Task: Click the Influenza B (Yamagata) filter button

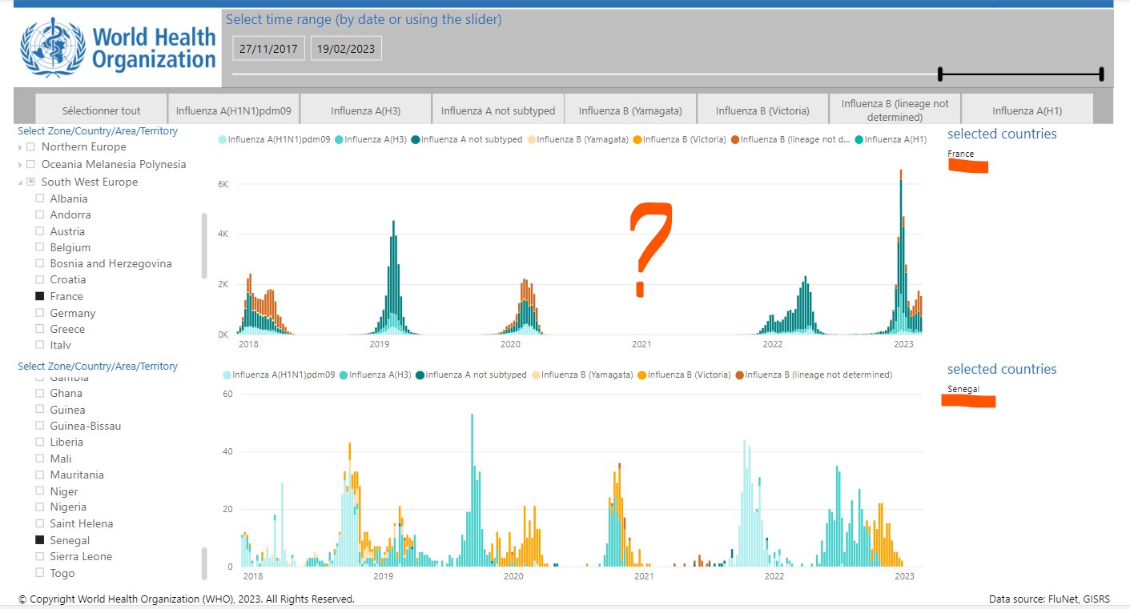Action: click(630, 110)
